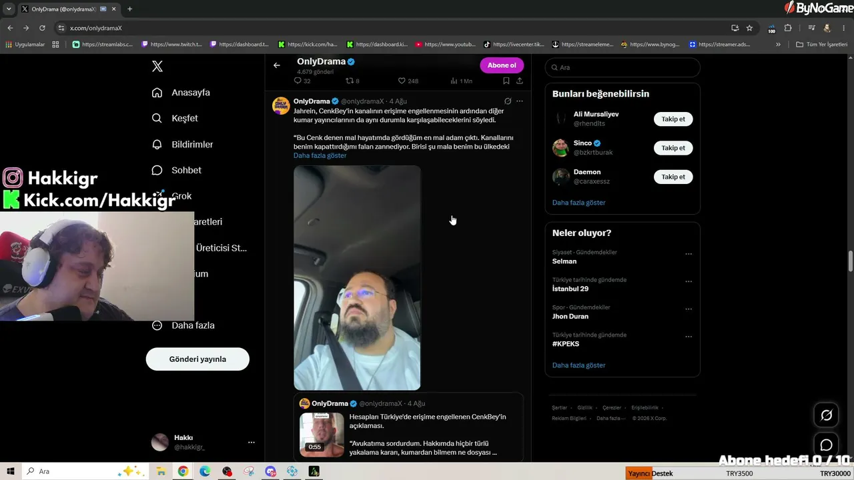The image size is (854, 480).
Task: Open Ali Mursaliyev's profile name
Action: coord(596,114)
